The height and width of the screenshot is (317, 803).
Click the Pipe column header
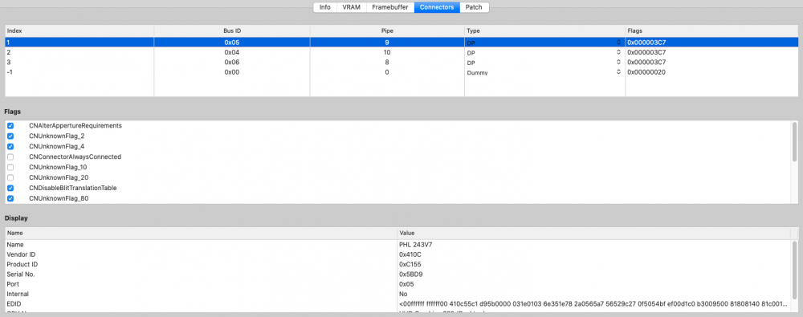pos(387,31)
